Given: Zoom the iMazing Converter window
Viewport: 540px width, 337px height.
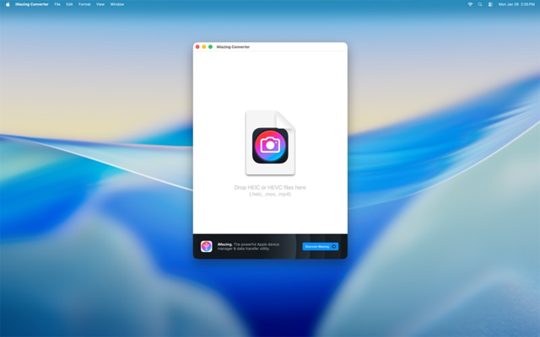Looking at the screenshot, I should pos(210,47).
